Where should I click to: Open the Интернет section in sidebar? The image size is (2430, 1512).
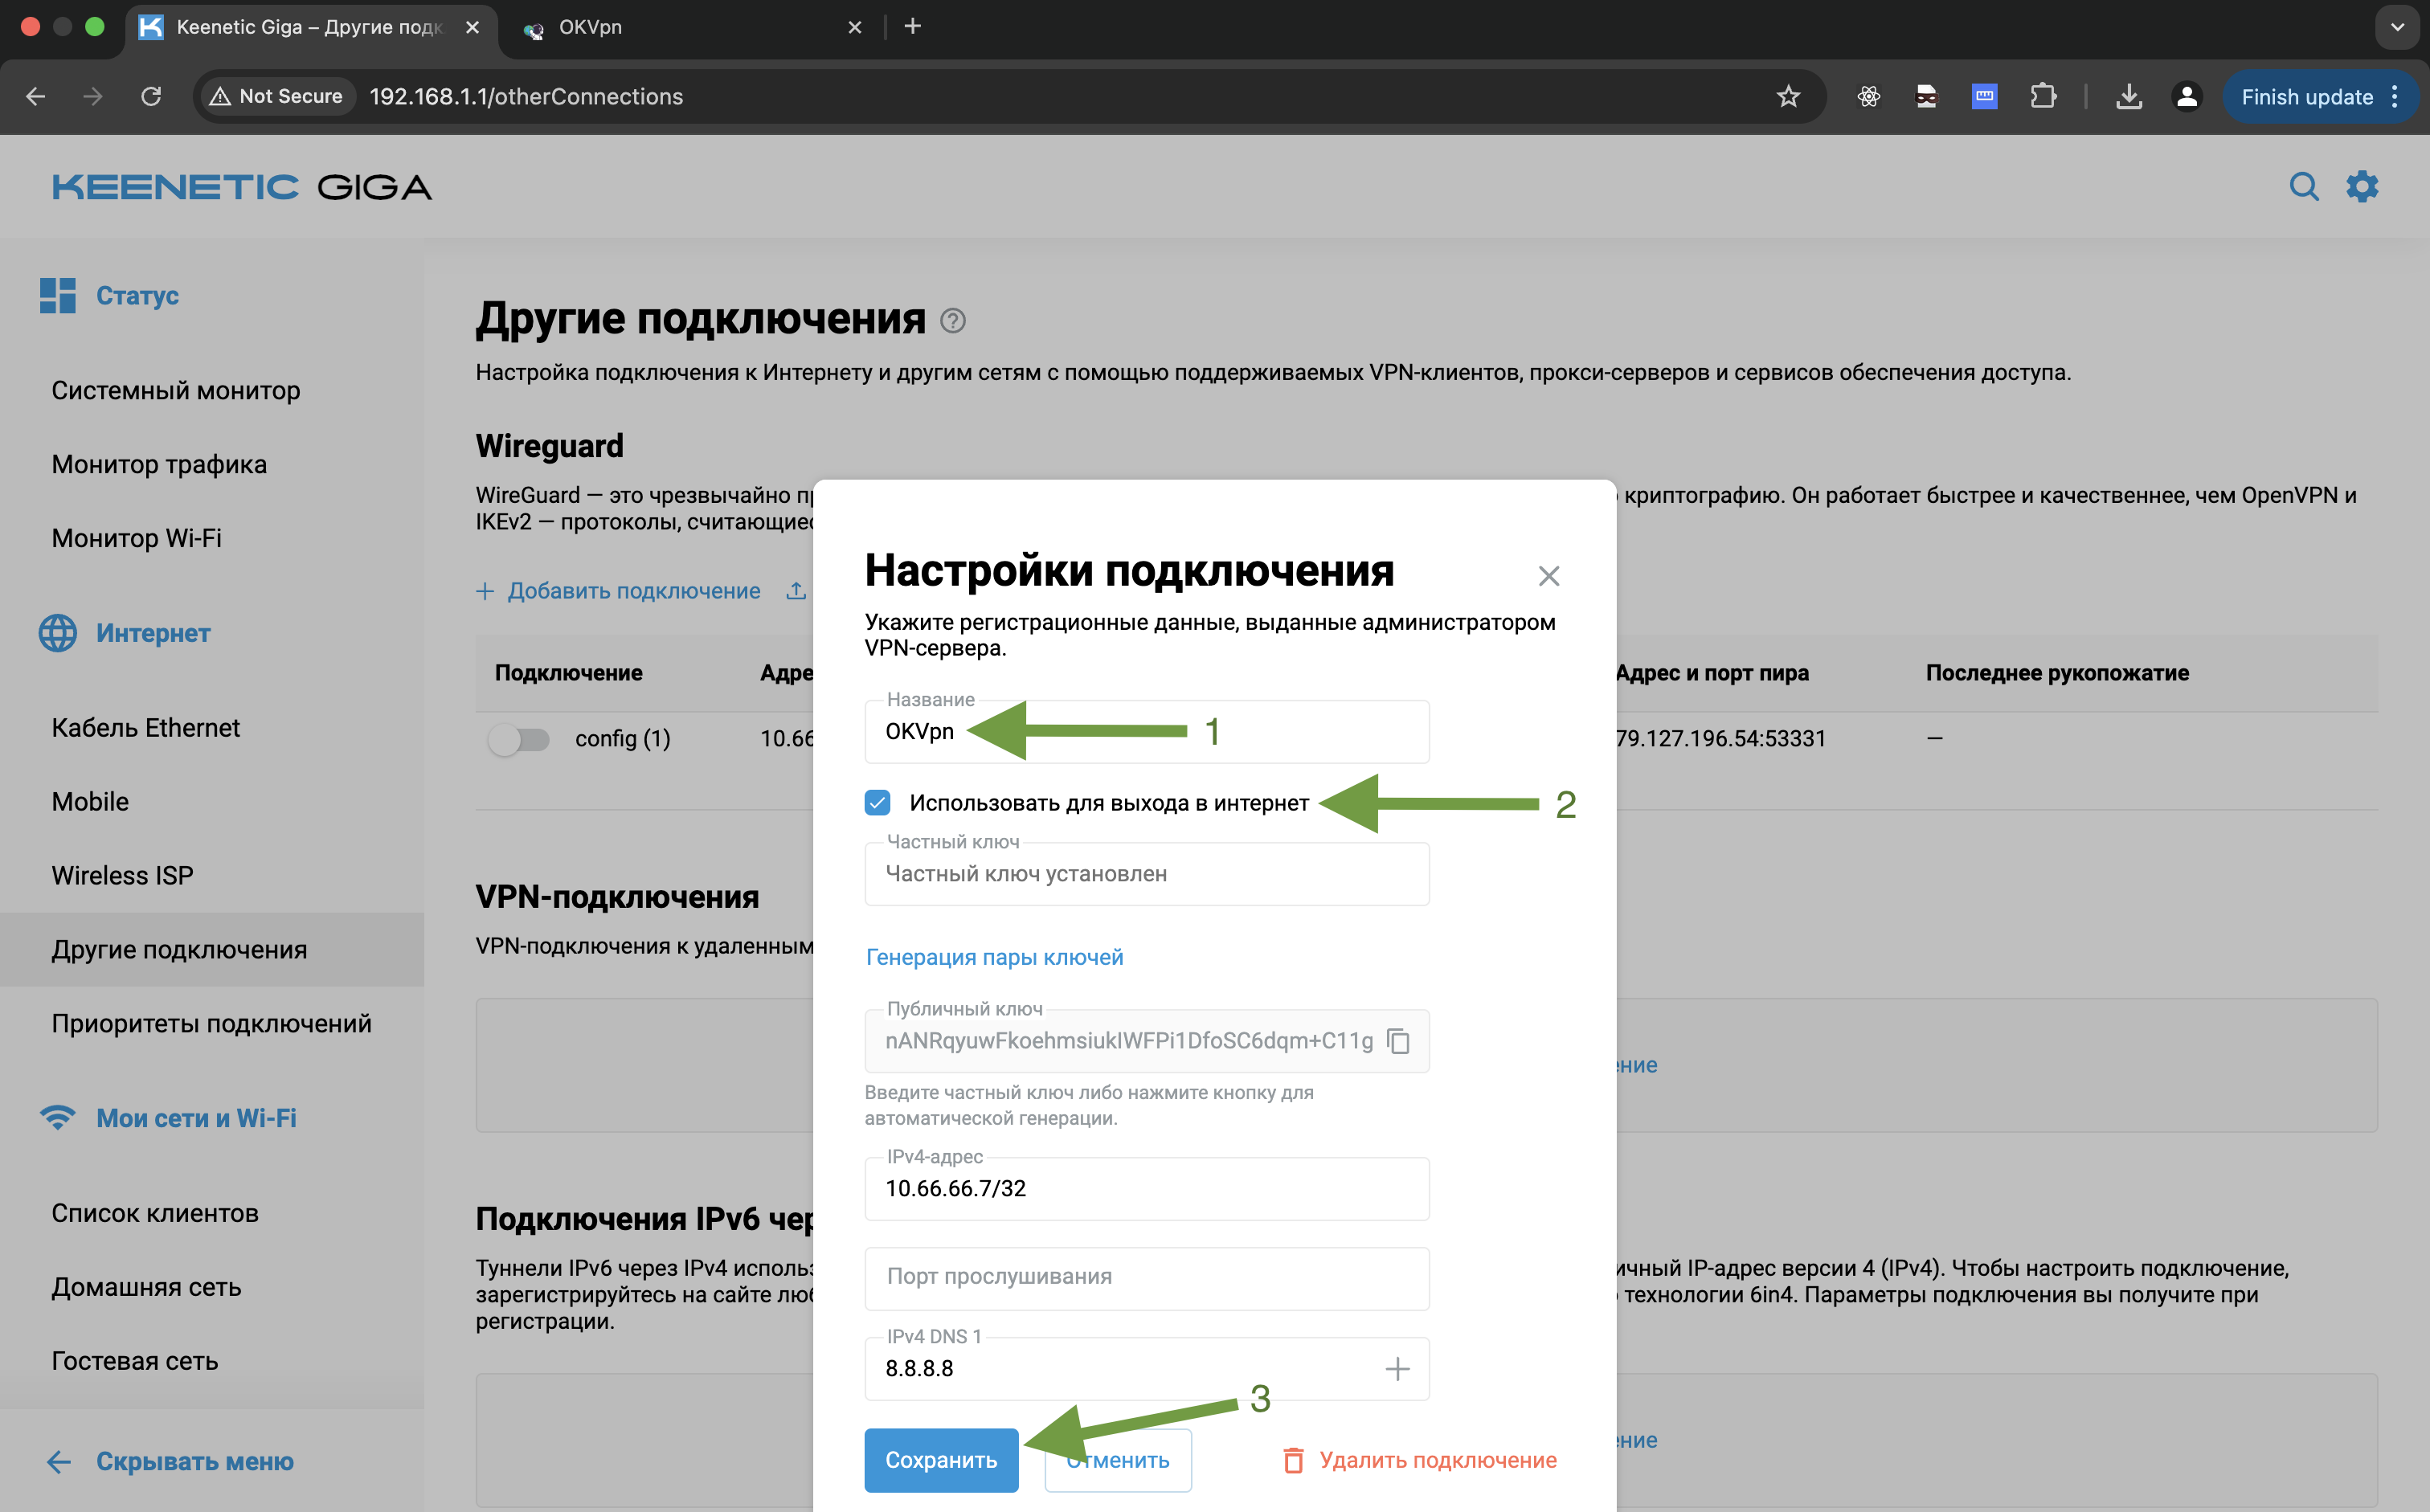tap(153, 632)
